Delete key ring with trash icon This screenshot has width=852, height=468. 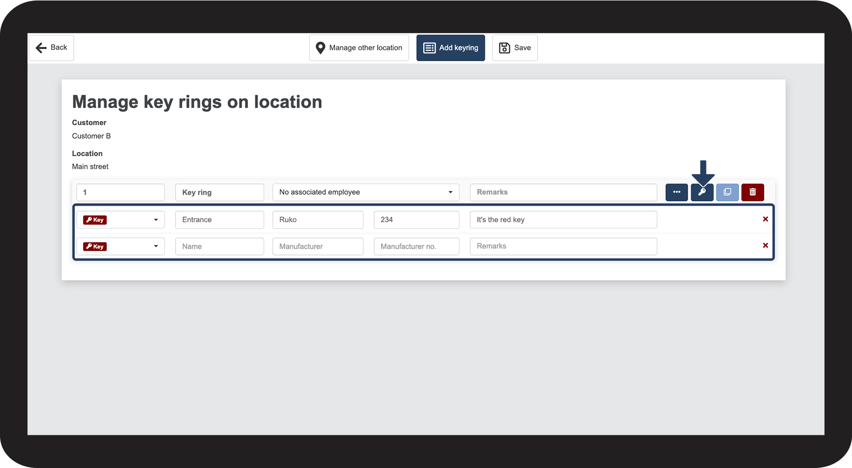(x=752, y=192)
